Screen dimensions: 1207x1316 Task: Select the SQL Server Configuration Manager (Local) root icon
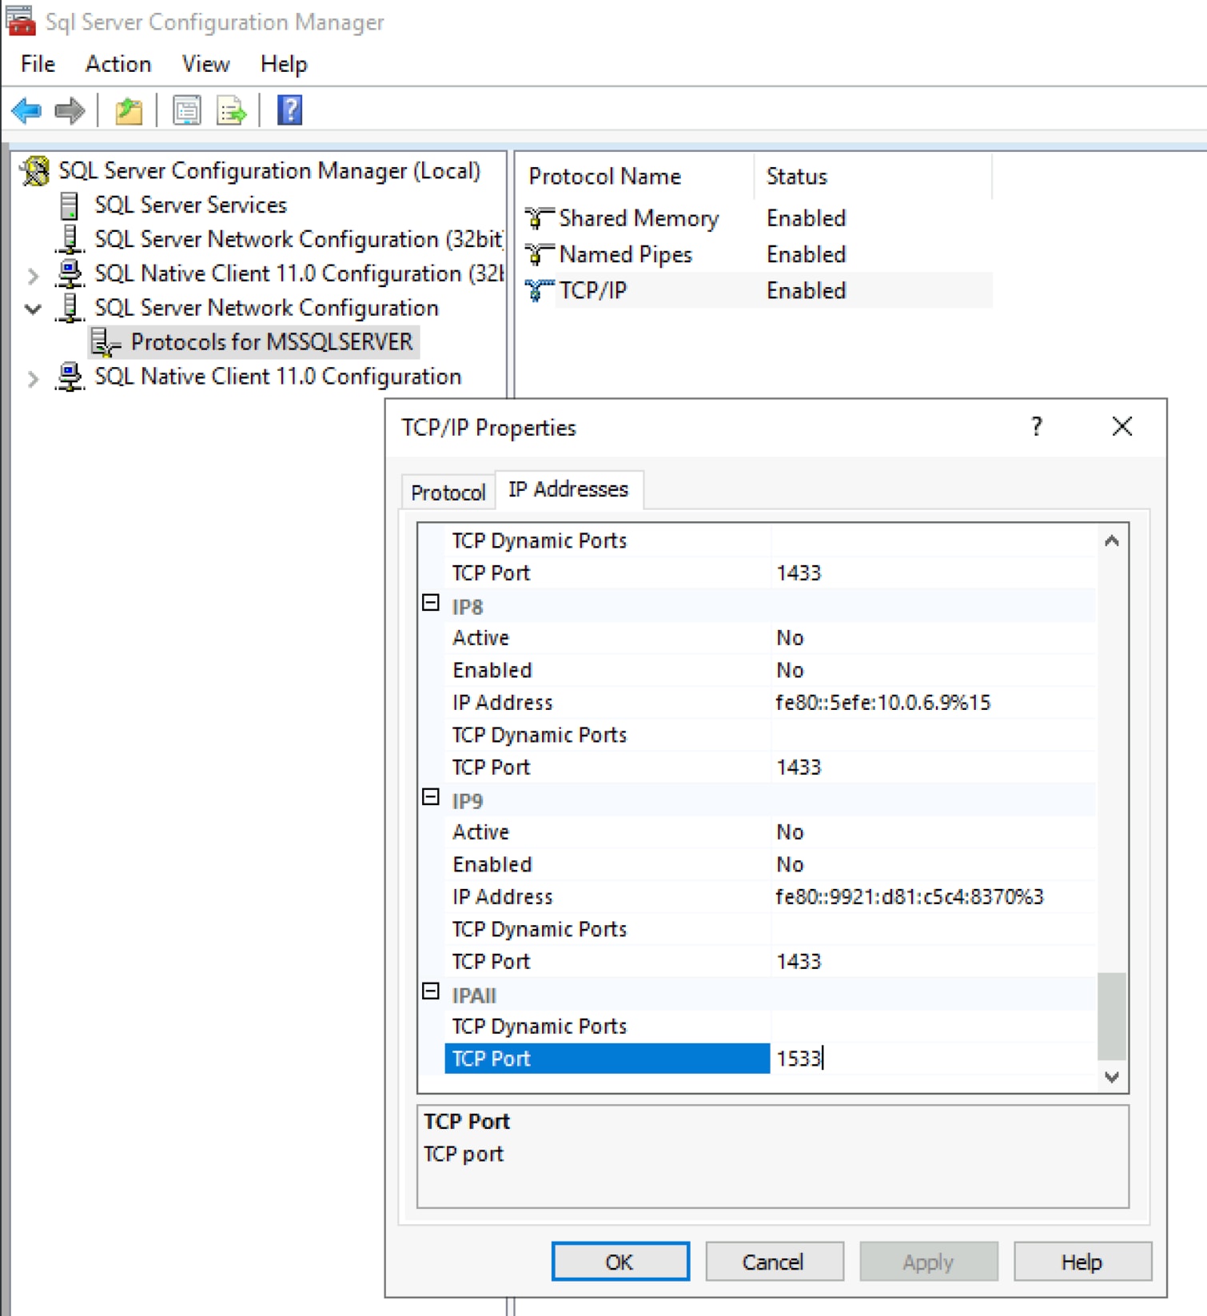(x=35, y=171)
